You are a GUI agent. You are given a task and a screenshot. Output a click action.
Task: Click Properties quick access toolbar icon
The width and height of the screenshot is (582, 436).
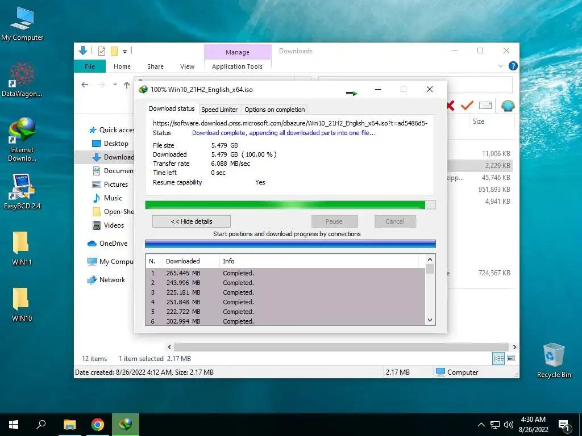[101, 51]
